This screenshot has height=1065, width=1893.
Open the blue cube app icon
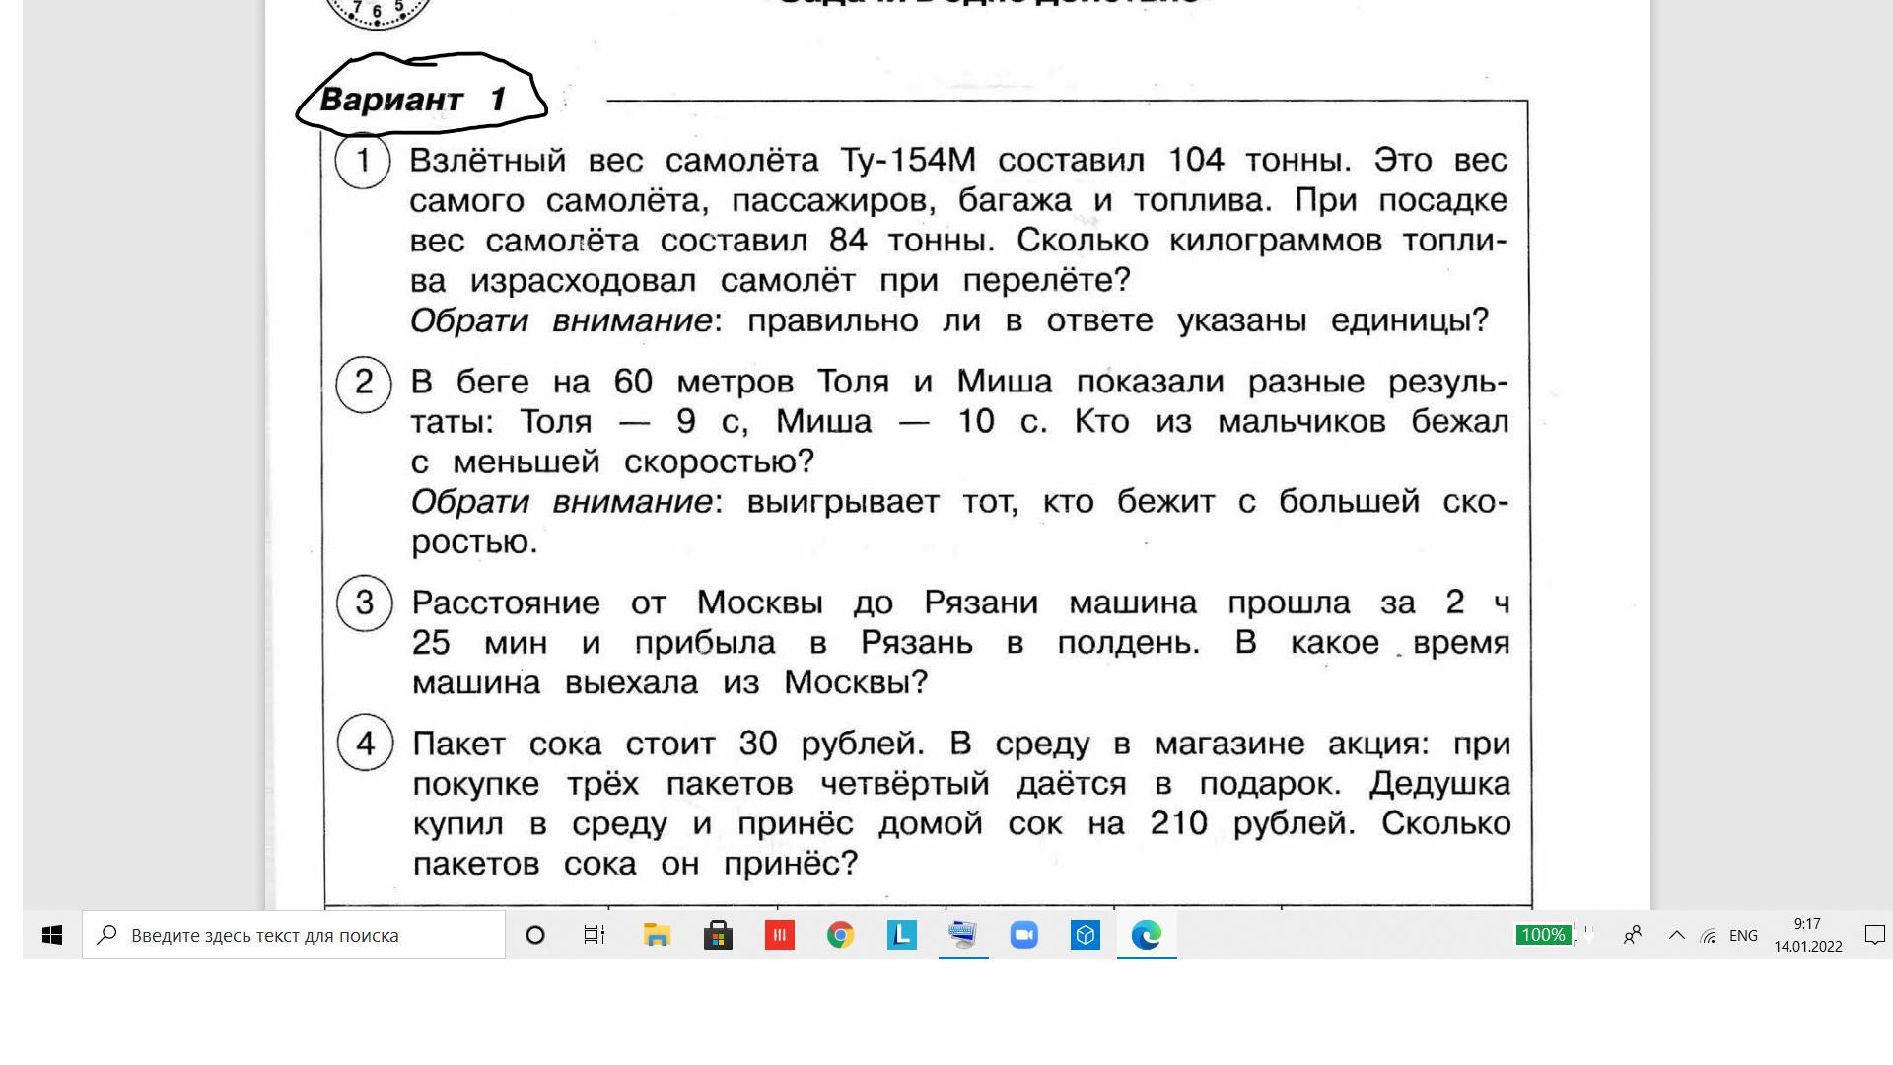(x=1085, y=935)
